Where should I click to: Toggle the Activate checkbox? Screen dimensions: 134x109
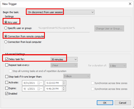tap(7, 83)
